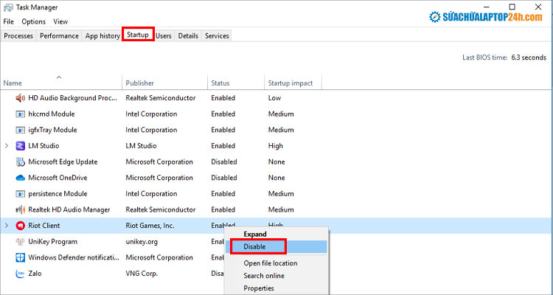
Task: Choose Expand in the context menu
Action: click(255, 235)
